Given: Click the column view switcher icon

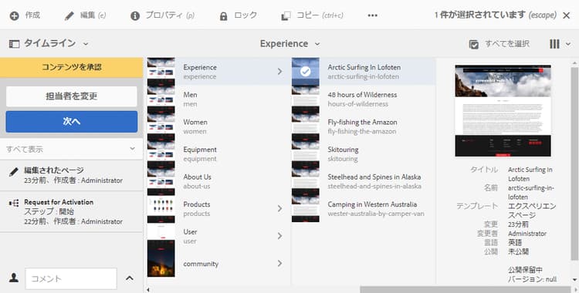Looking at the screenshot, I should click(x=554, y=44).
